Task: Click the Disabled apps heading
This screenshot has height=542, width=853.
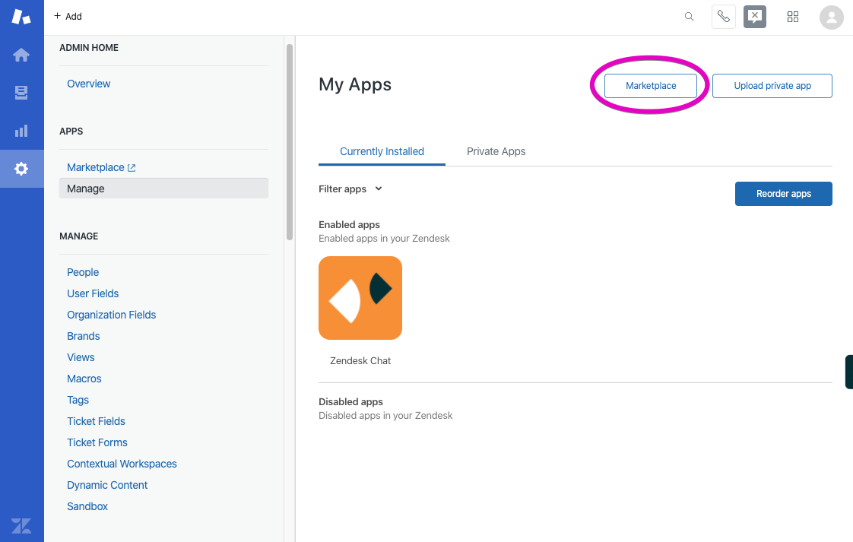Action: click(x=351, y=401)
